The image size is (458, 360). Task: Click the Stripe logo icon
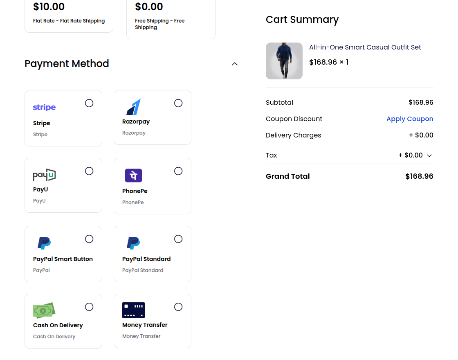[x=44, y=107]
